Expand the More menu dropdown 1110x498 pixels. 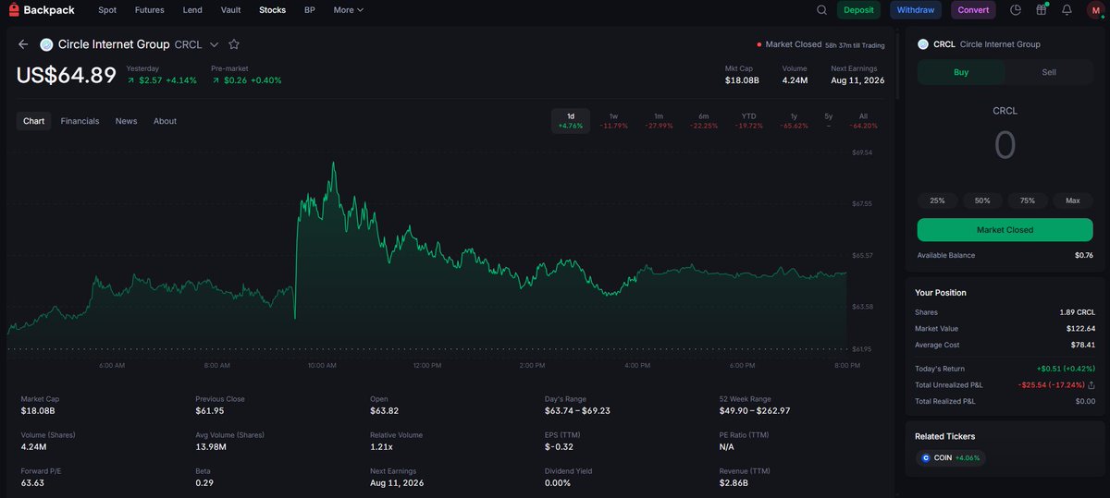pos(349,10)
